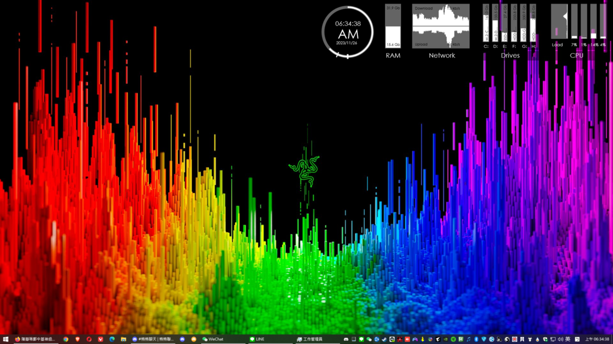Click the 'CPU' widget label
Screen dimensions: 613x344
click(576, 56)
